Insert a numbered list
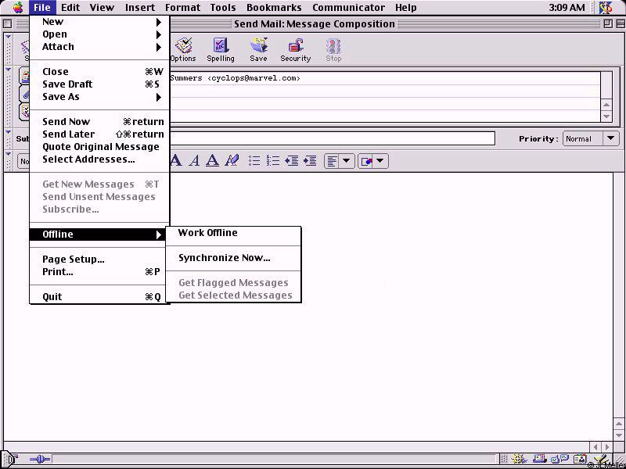 coord(273,161)
